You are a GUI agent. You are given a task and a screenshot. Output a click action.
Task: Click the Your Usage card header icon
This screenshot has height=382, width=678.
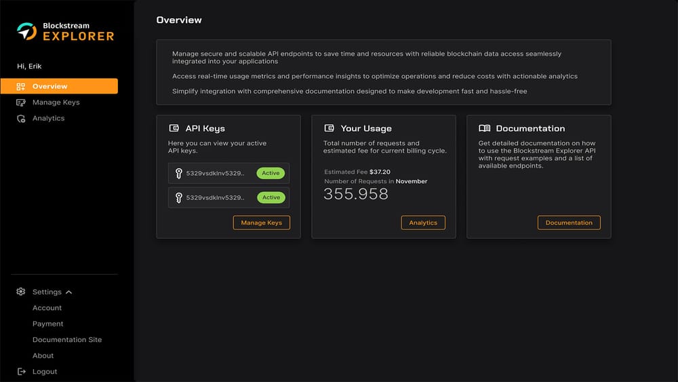(329, 128)
